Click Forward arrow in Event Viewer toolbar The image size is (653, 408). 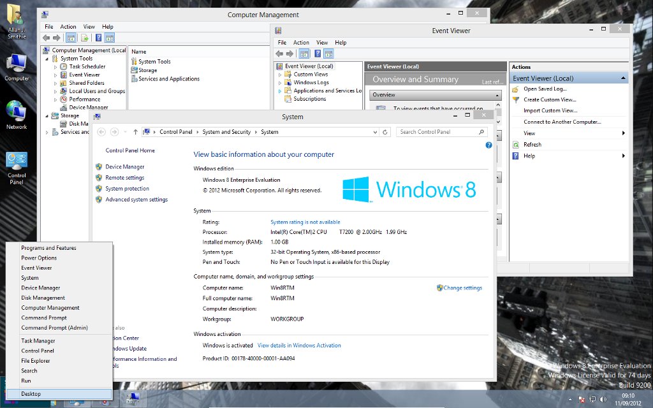tap(290, 54)
